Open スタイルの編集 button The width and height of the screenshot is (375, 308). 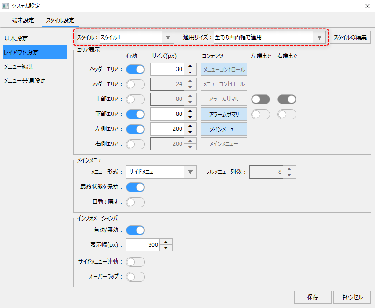(351, 37)
